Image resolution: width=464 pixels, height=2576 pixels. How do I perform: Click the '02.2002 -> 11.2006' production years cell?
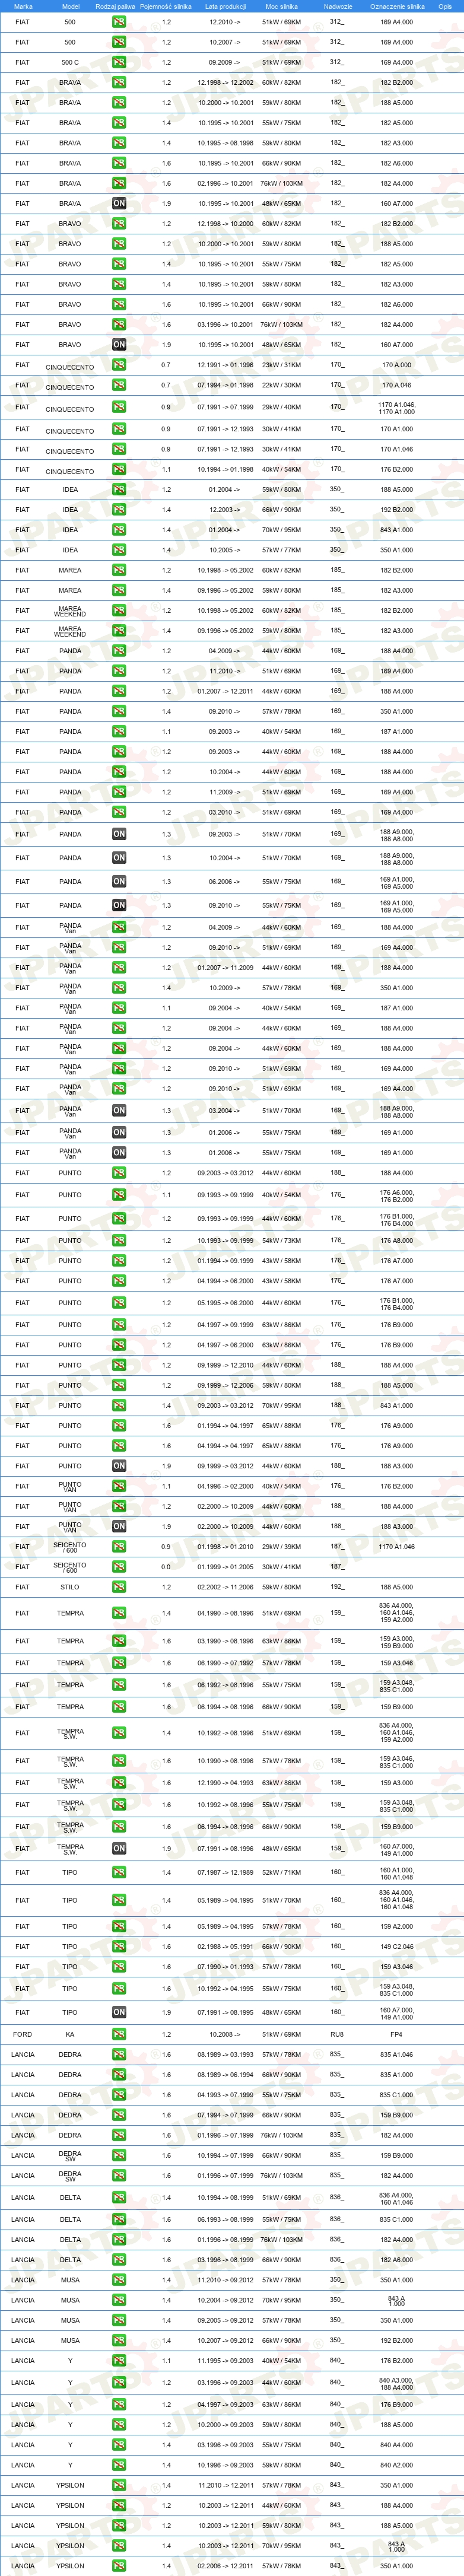(225, 1587)
